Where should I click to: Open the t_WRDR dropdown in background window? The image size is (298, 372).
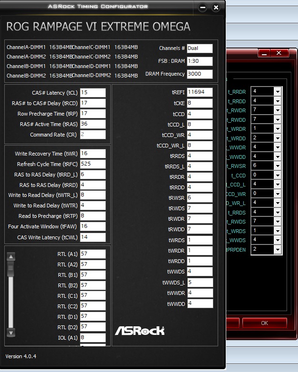coord(278,128)
